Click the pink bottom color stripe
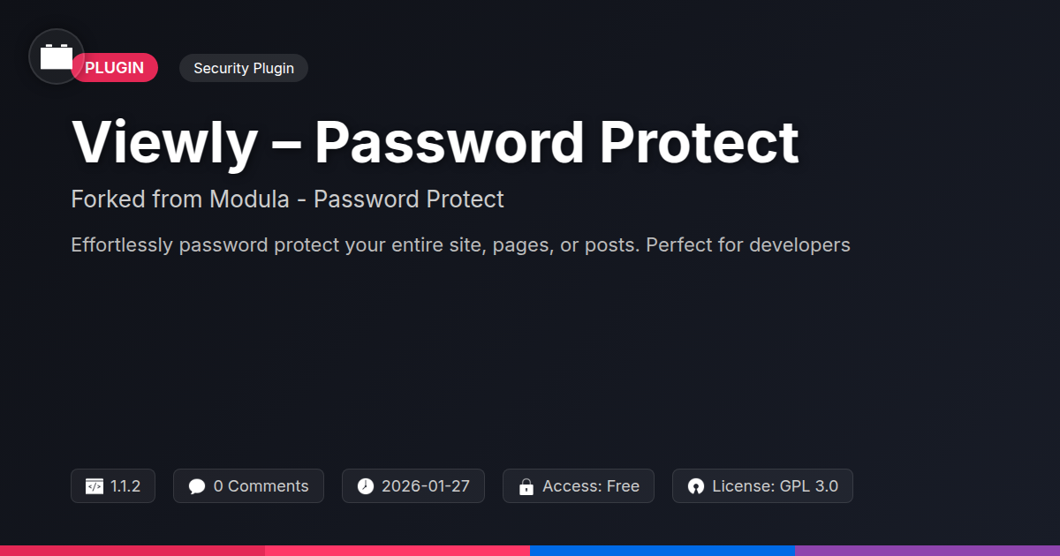The height and width of the screenshot is (556, 1060). (397, 551)
